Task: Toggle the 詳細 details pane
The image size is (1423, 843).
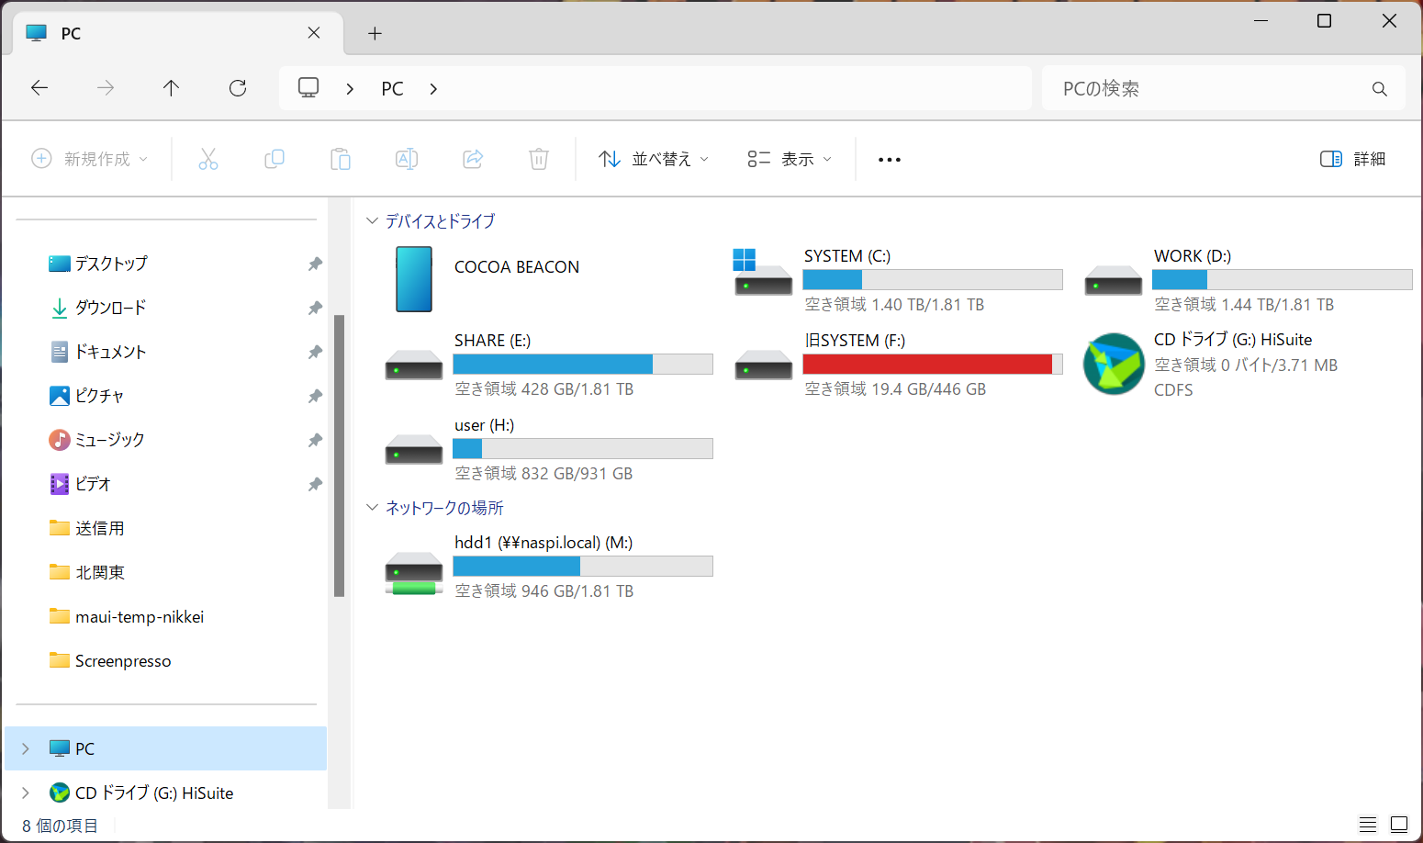Action: coord(1352,159)
